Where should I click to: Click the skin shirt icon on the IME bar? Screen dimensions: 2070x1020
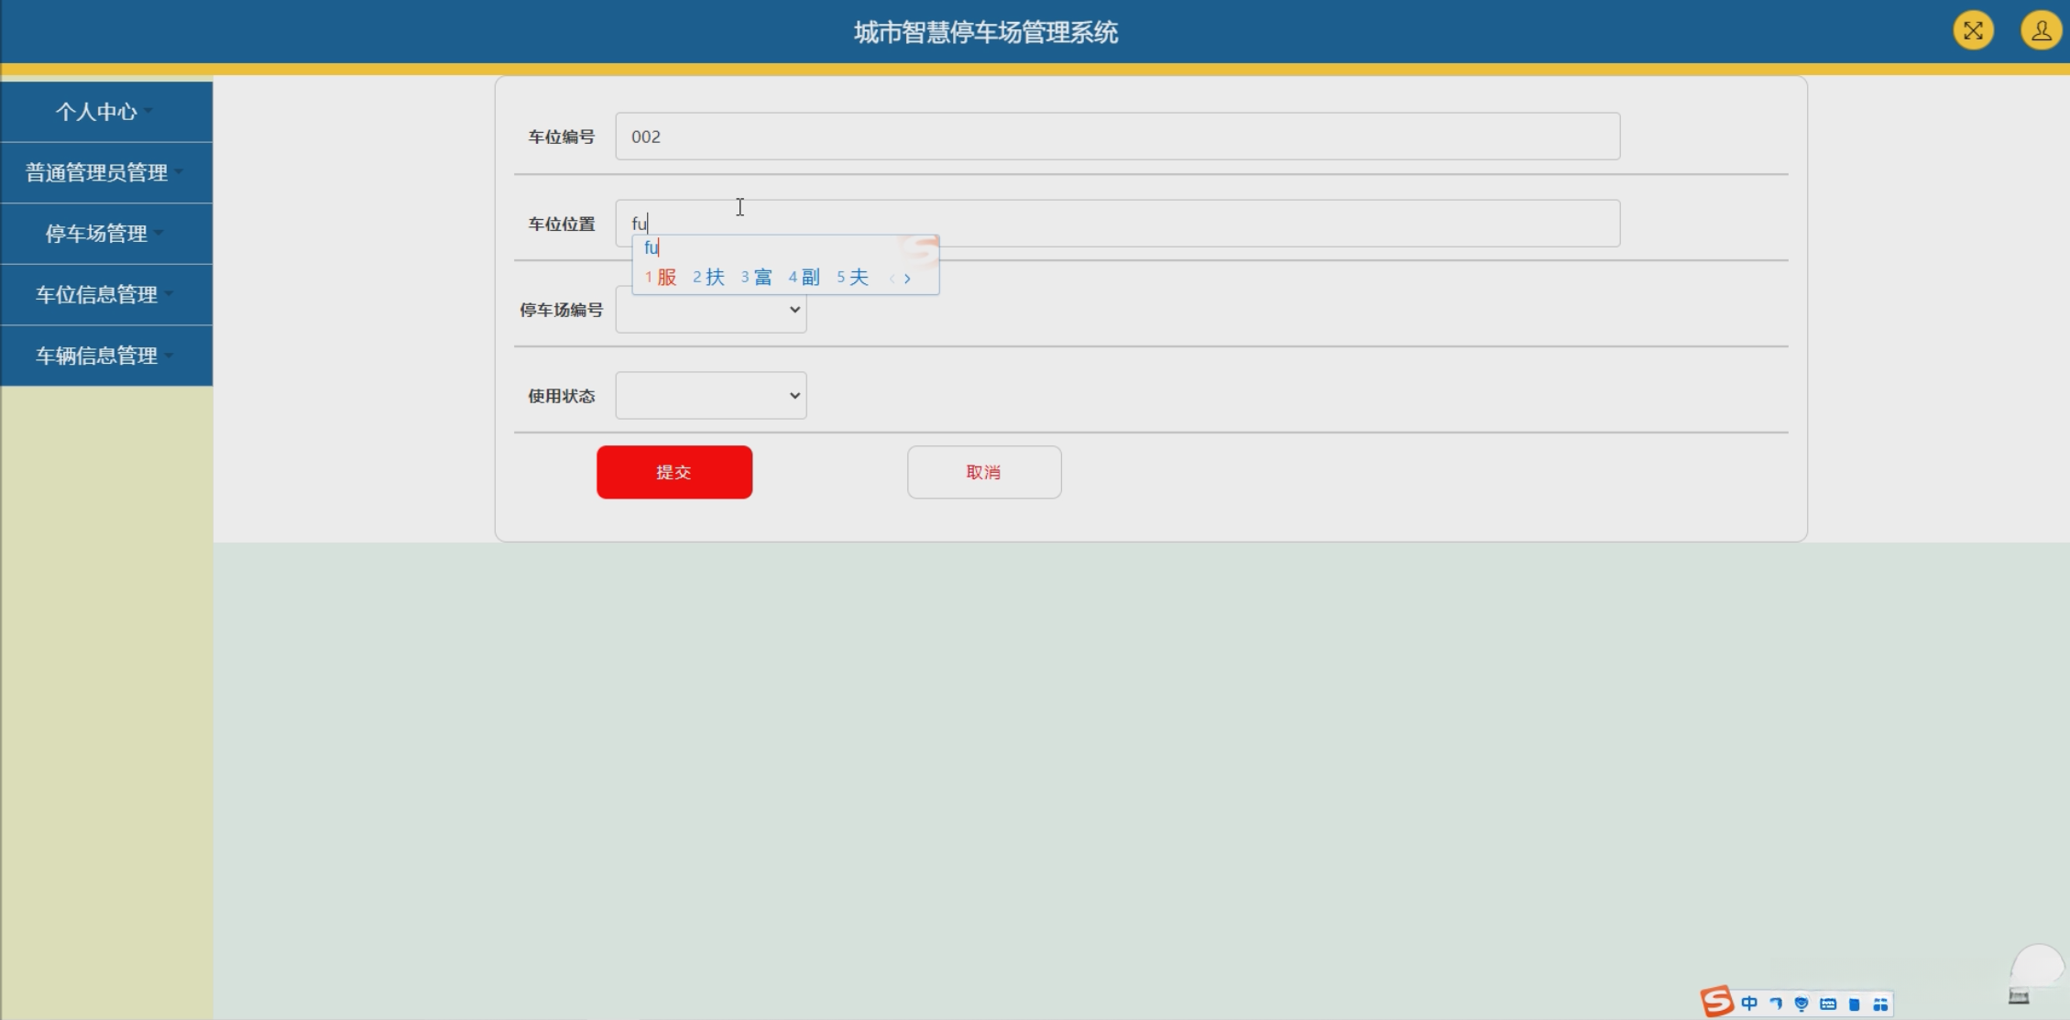coord(1854,1004)
